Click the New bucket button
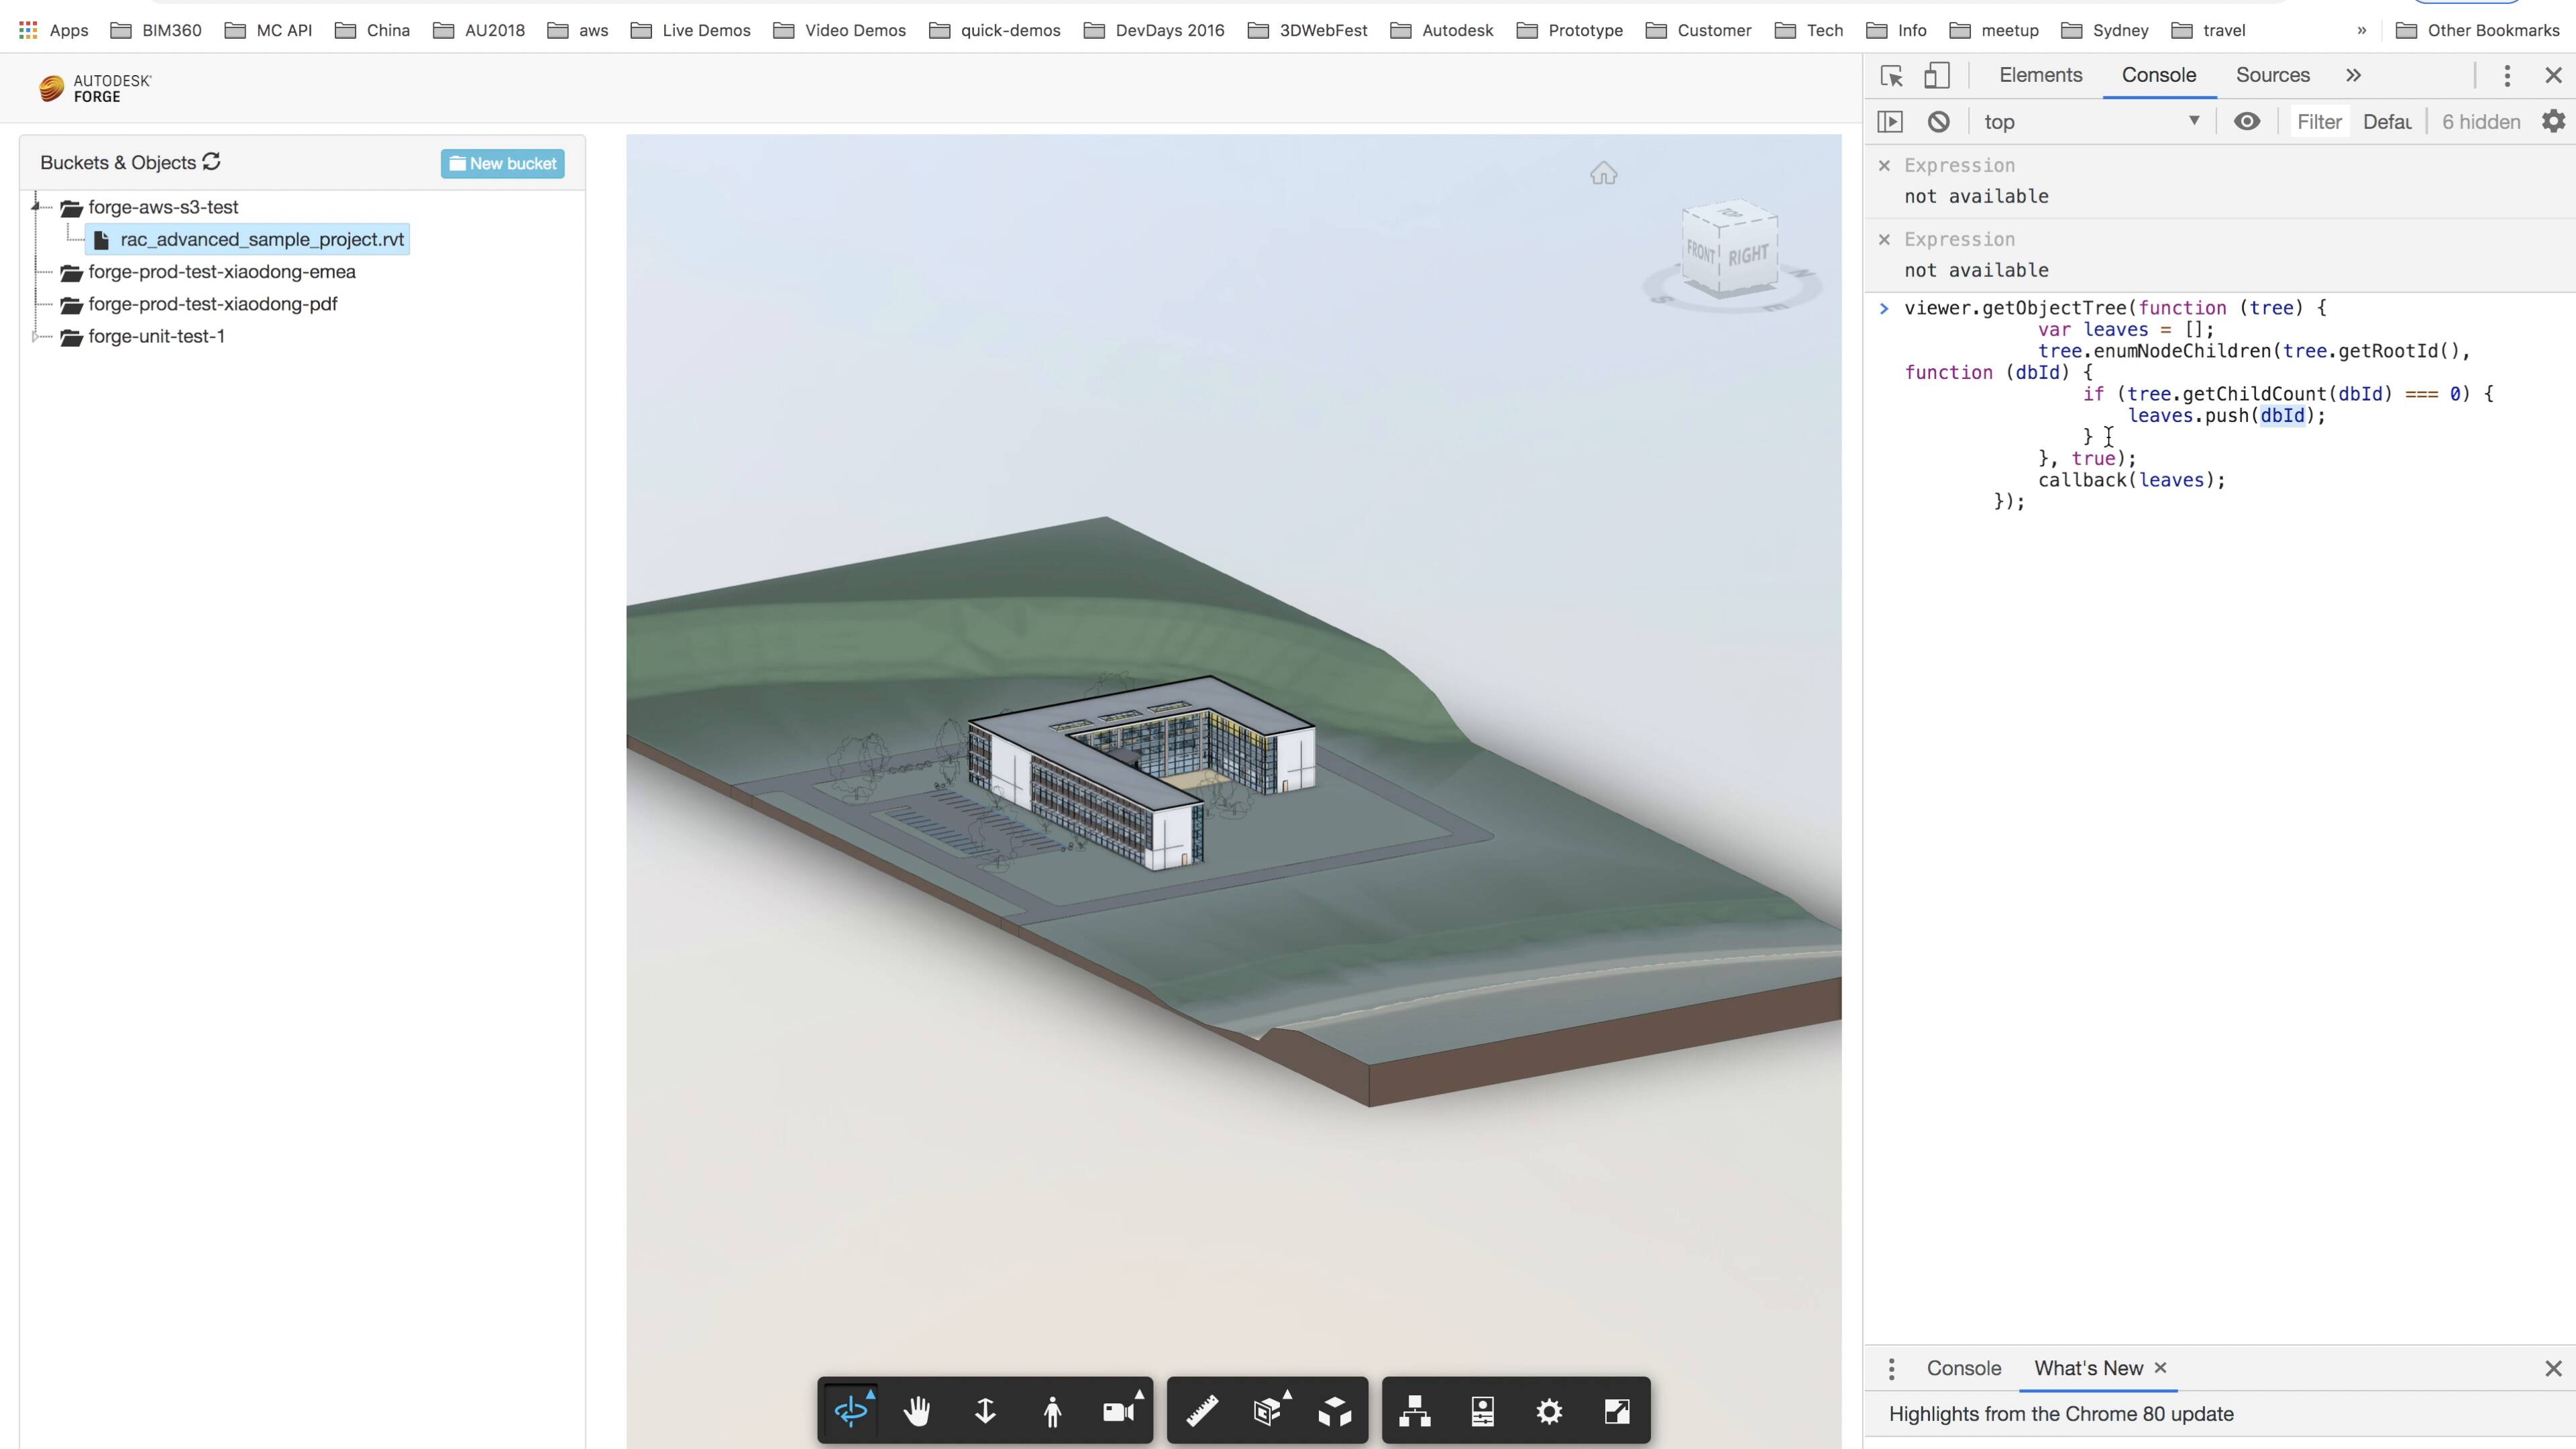Viewport: 2576px width, 1449px height. point(502,163)
